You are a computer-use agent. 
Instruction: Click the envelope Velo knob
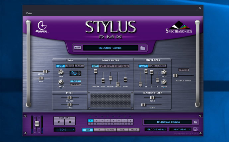pyautogui.click(x=164, y=72)
